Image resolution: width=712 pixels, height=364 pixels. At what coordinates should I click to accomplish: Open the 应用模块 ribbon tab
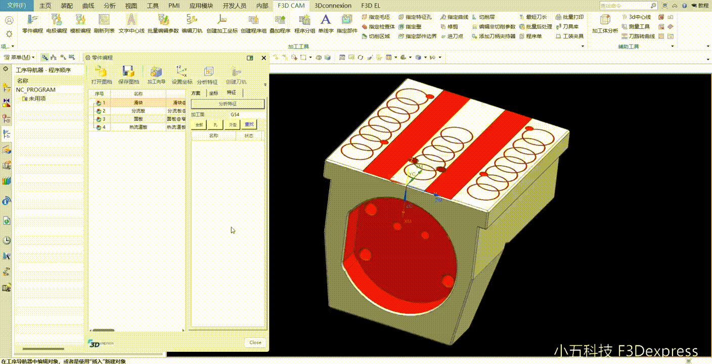tap(201, 6)
